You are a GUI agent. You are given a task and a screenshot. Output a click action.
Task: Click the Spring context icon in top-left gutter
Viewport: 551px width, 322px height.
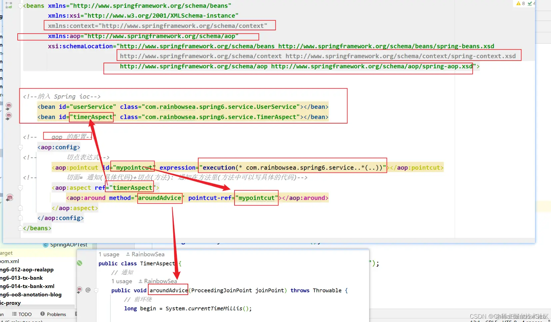(x=9, y=5)
